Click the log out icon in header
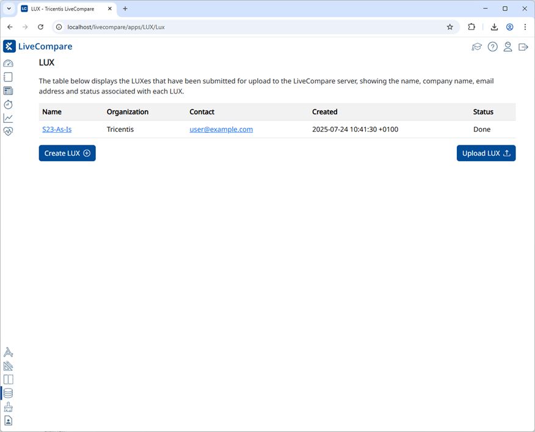Screen dimensions: 535x432 tap(523, 47)
